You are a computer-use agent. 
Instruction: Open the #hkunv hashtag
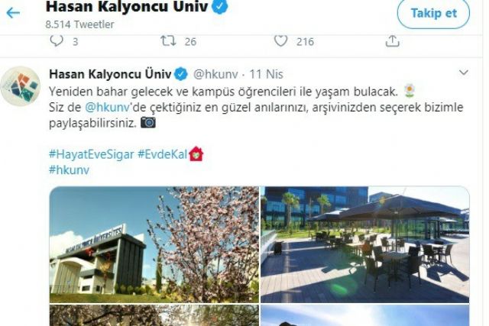click(70, 169)
